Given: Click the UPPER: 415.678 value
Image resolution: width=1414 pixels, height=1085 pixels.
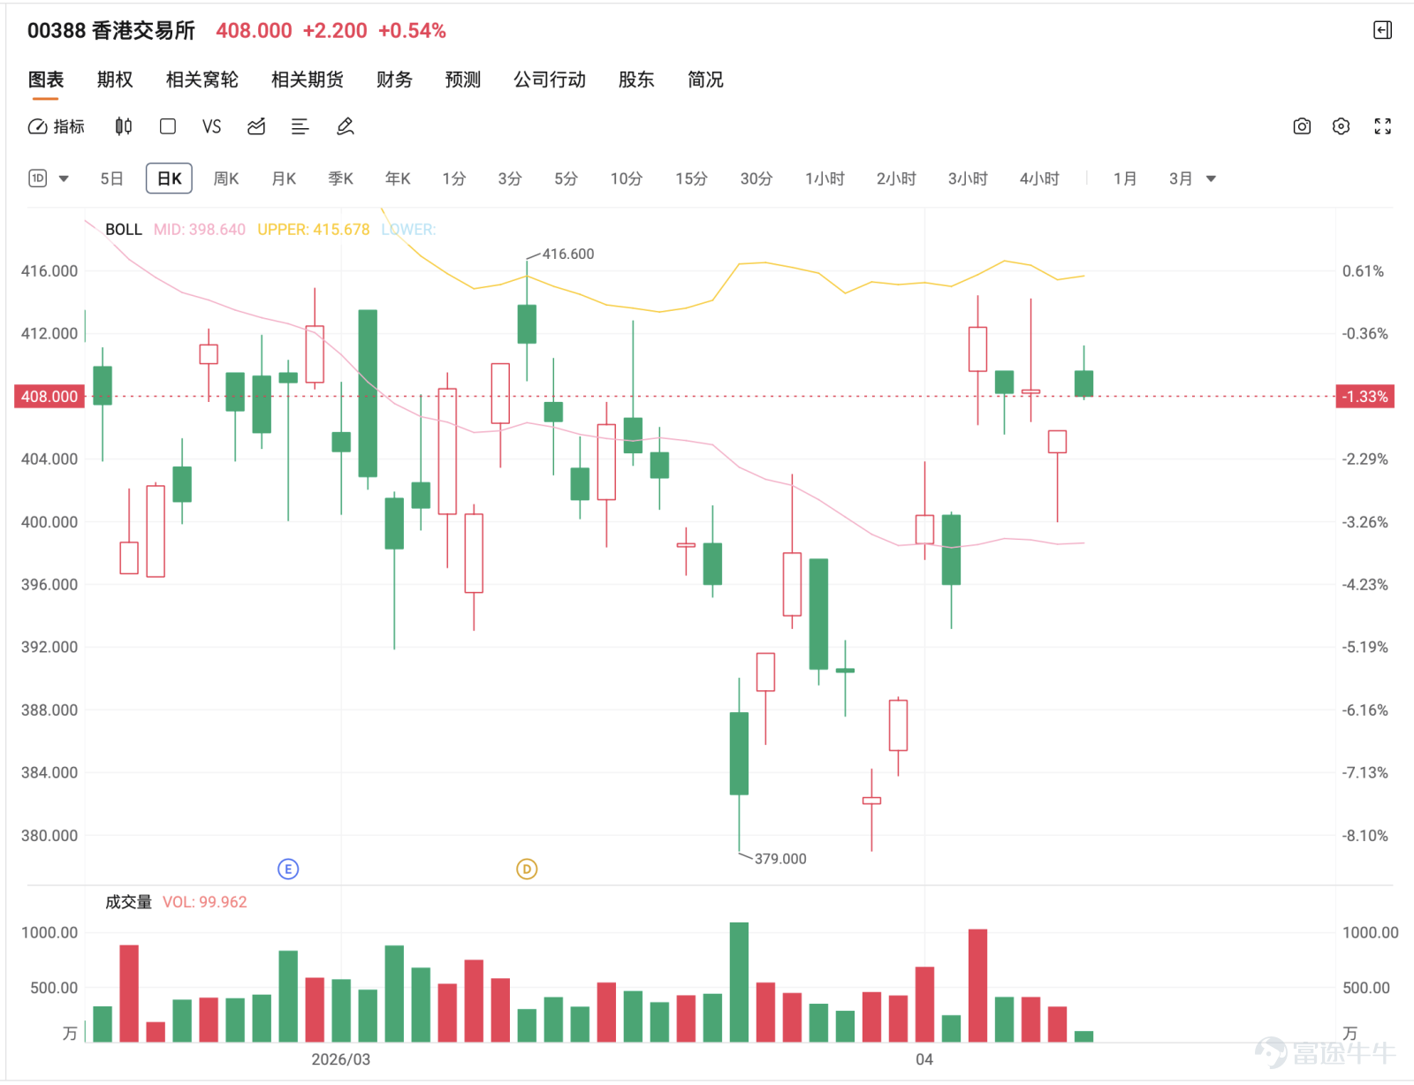Looking at the screenshot, I should (314, 230).
